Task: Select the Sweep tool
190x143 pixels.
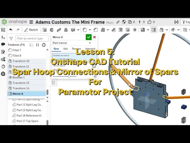Action: tap(59, 30)
